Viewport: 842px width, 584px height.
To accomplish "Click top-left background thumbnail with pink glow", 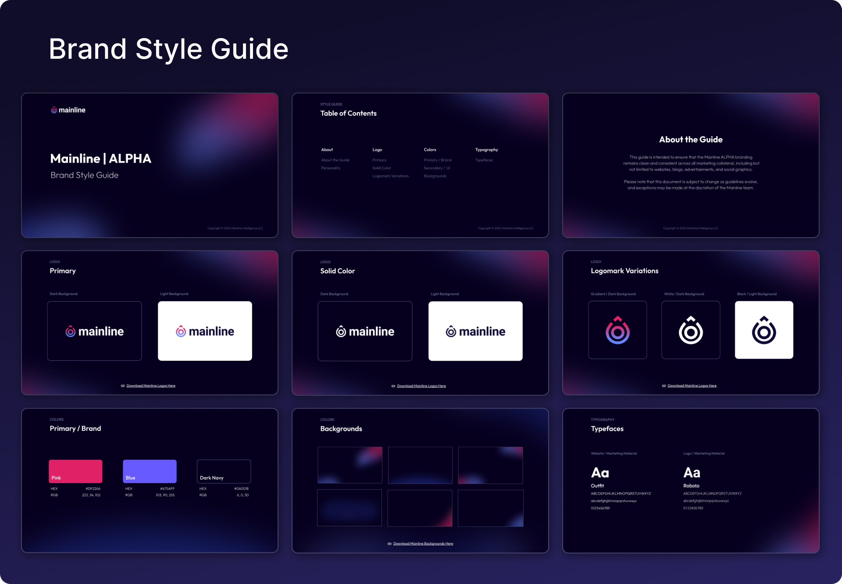I will pos(350,465).
